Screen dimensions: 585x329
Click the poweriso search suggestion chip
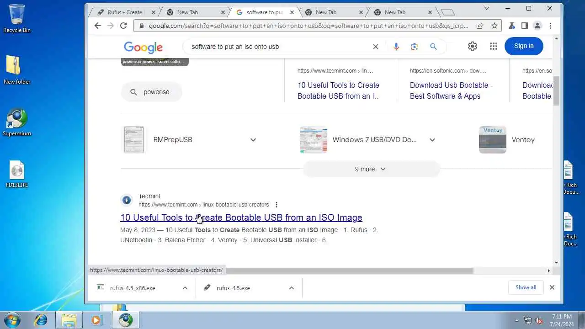click(152, 92)
